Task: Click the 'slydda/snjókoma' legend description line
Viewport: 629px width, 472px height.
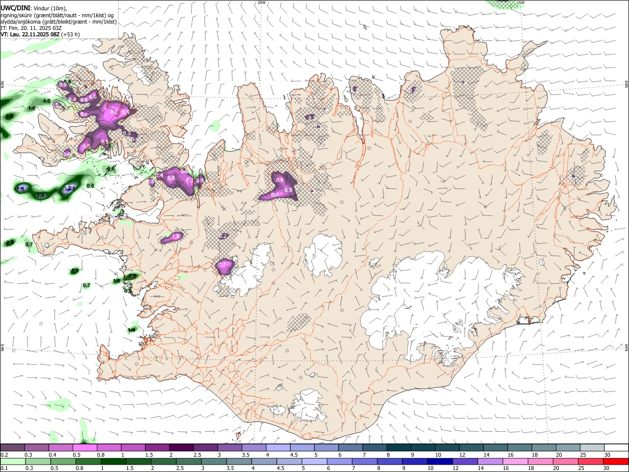Action: click(58, 22)
